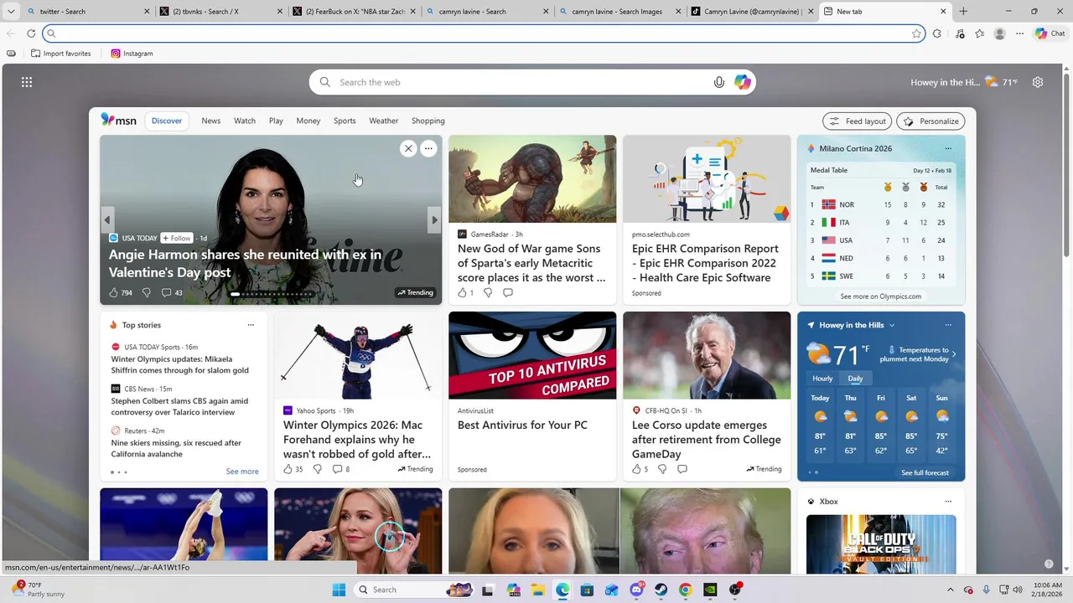Click the Windows Start button
Viewport: 1073px width, 603px height.
[339, 590]
